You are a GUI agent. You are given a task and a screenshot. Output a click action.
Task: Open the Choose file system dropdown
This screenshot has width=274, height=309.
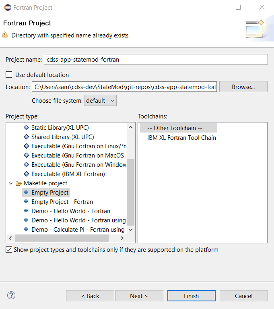click(100, 101)
